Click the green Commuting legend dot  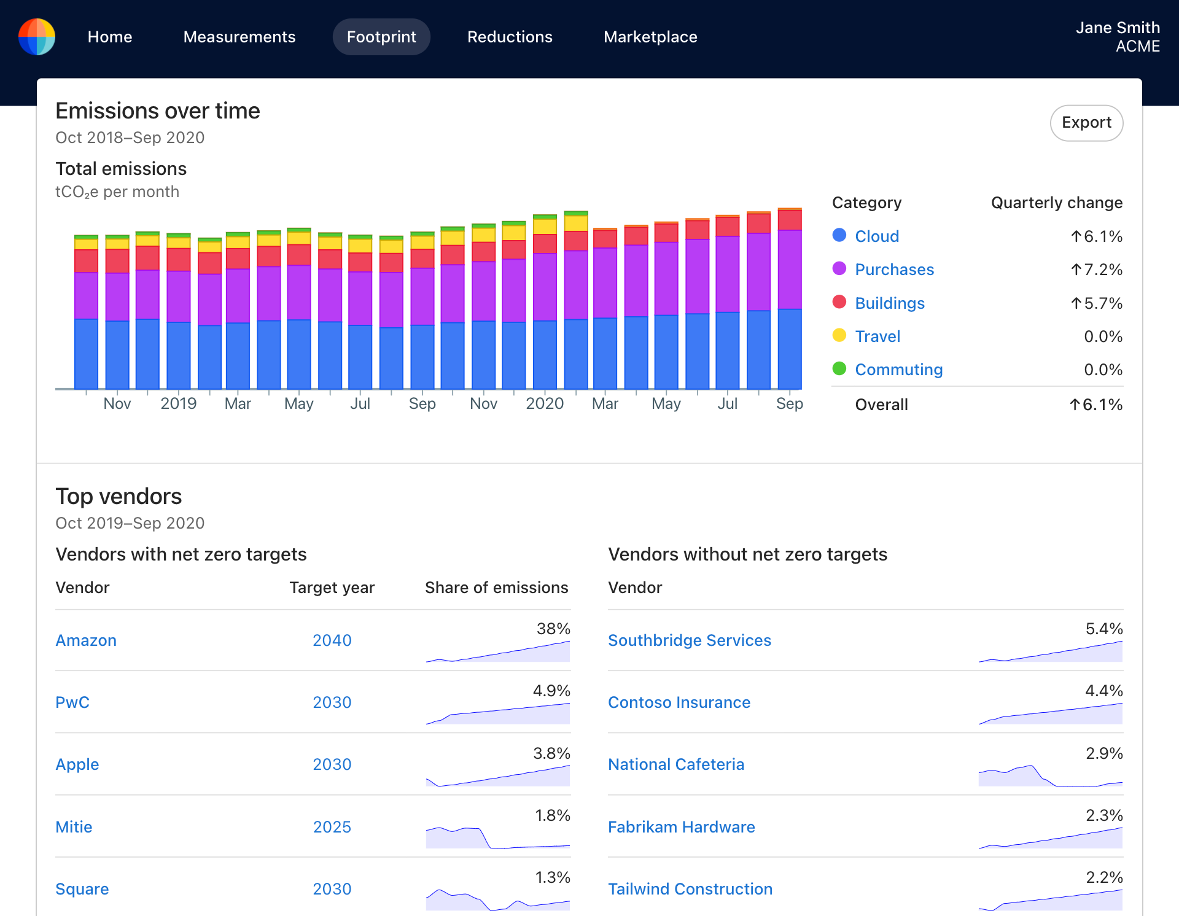839,369
